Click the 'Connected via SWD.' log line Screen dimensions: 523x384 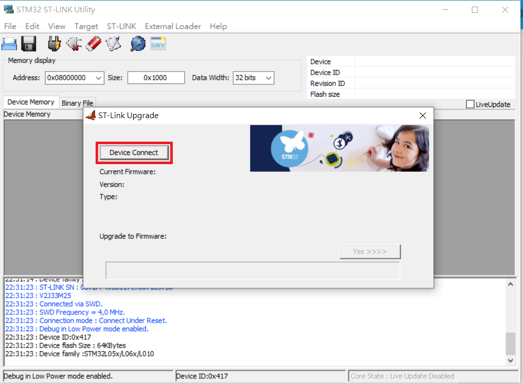click(54, 304)
